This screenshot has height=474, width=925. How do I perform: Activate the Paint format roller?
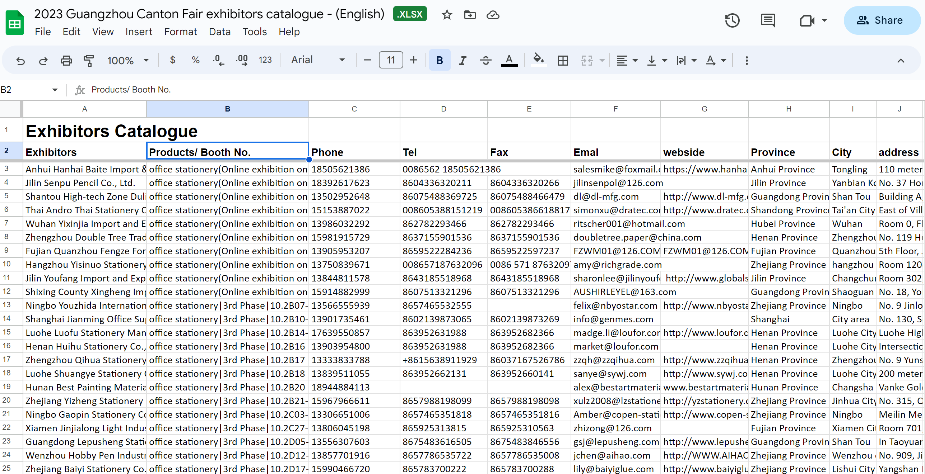[88, 60]
